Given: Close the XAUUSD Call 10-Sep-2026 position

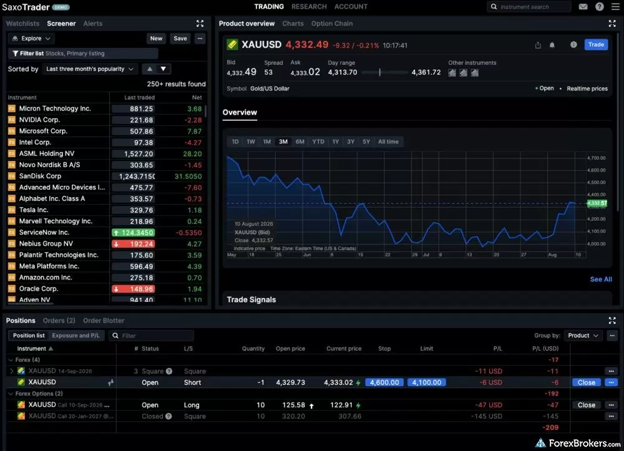Looking at the screenshot, I should click(x=586, y=405).
